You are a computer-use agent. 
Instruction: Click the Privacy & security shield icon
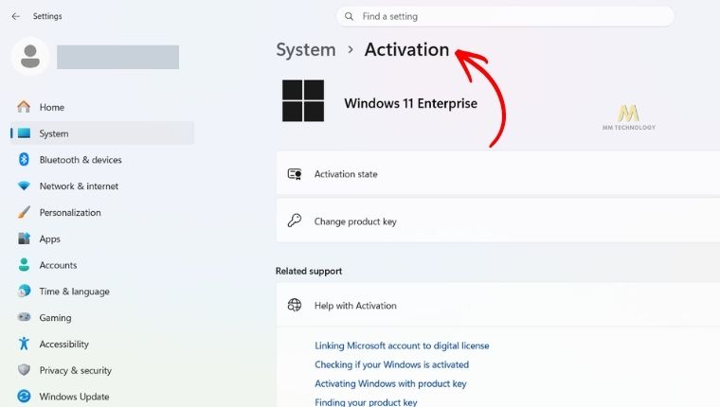point(24,370)
